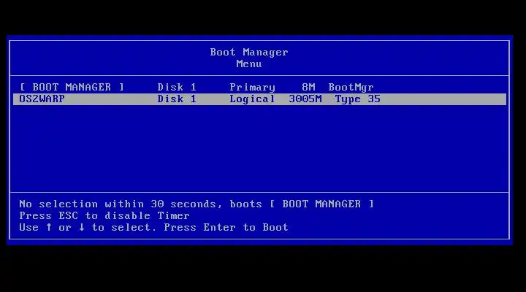Click 'Disk 1' in the BOOT MANAGER row
Screen dimensions: 526x292
[177, 88]
